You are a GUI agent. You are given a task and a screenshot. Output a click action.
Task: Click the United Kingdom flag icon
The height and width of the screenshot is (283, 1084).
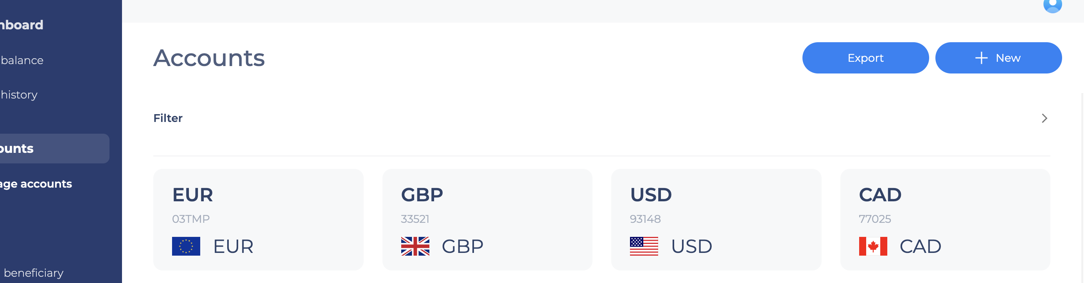click(x=415, y=246)
